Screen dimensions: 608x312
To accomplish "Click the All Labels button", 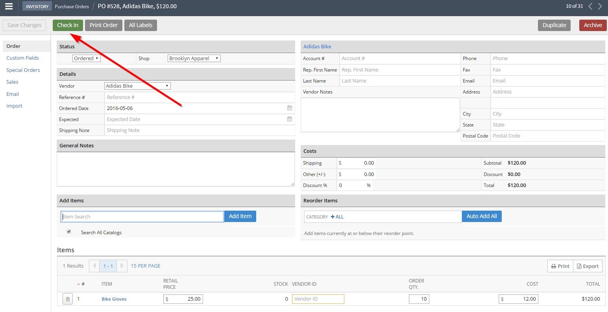I will [140, 25].
